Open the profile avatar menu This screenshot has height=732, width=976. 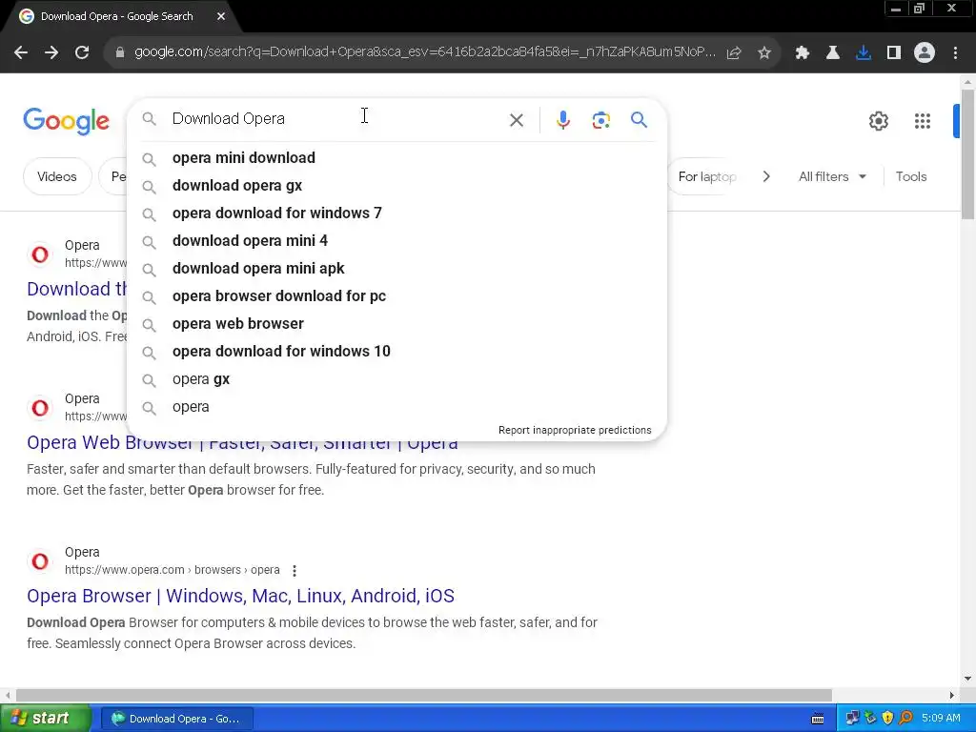(925, 52)
